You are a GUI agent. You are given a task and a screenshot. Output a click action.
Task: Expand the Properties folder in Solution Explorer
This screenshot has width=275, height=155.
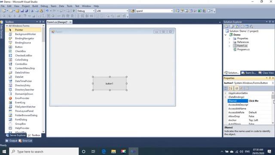229,38
